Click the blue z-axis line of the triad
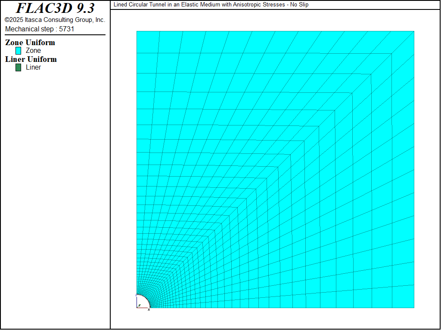 [137, 302]
